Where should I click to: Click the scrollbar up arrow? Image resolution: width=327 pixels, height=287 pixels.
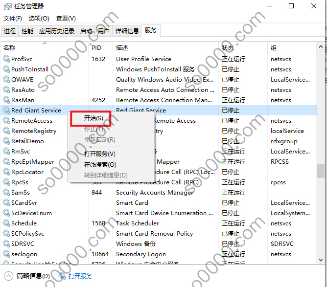click(x=321, y=46)
